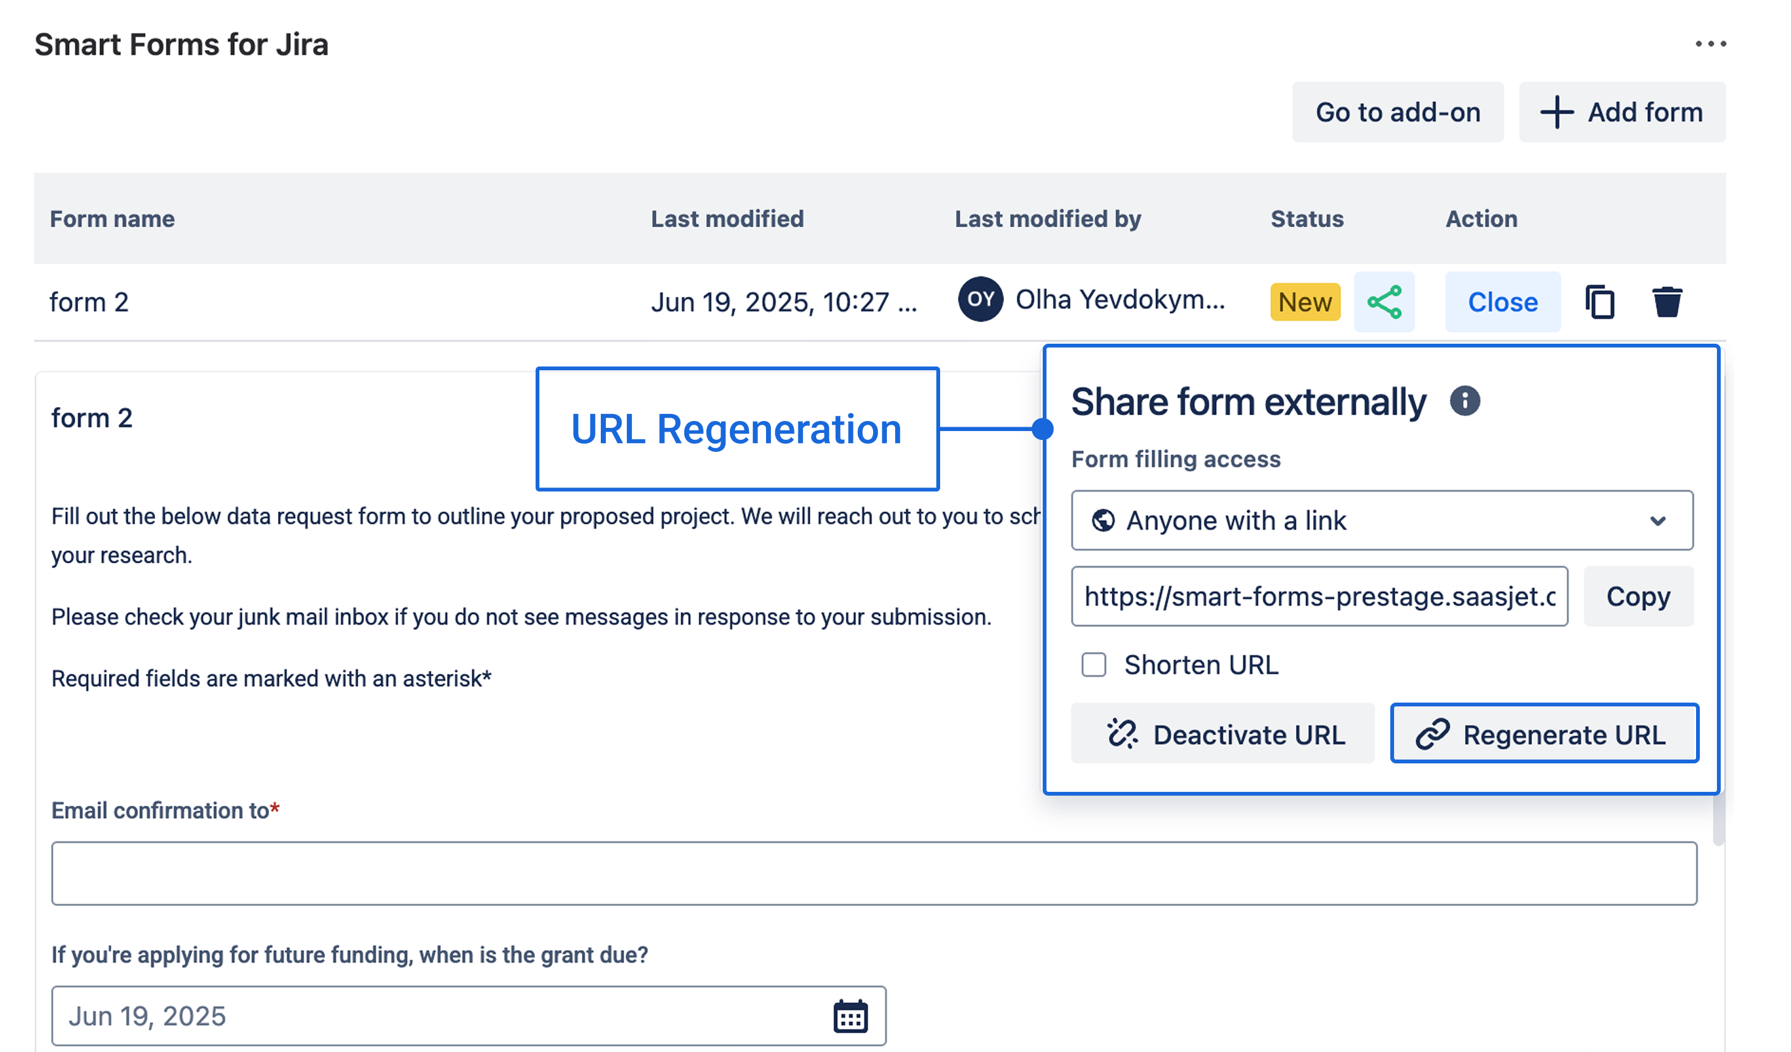
Task: Open the calendar date picker icon
Action: [850, 1017]
